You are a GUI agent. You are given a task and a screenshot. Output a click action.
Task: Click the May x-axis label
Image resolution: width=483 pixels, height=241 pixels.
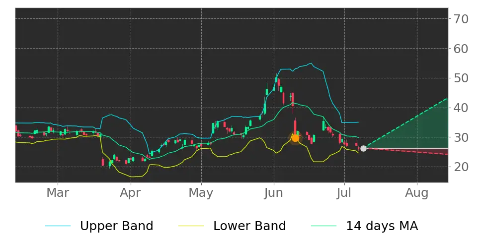(x=201, y=194)
